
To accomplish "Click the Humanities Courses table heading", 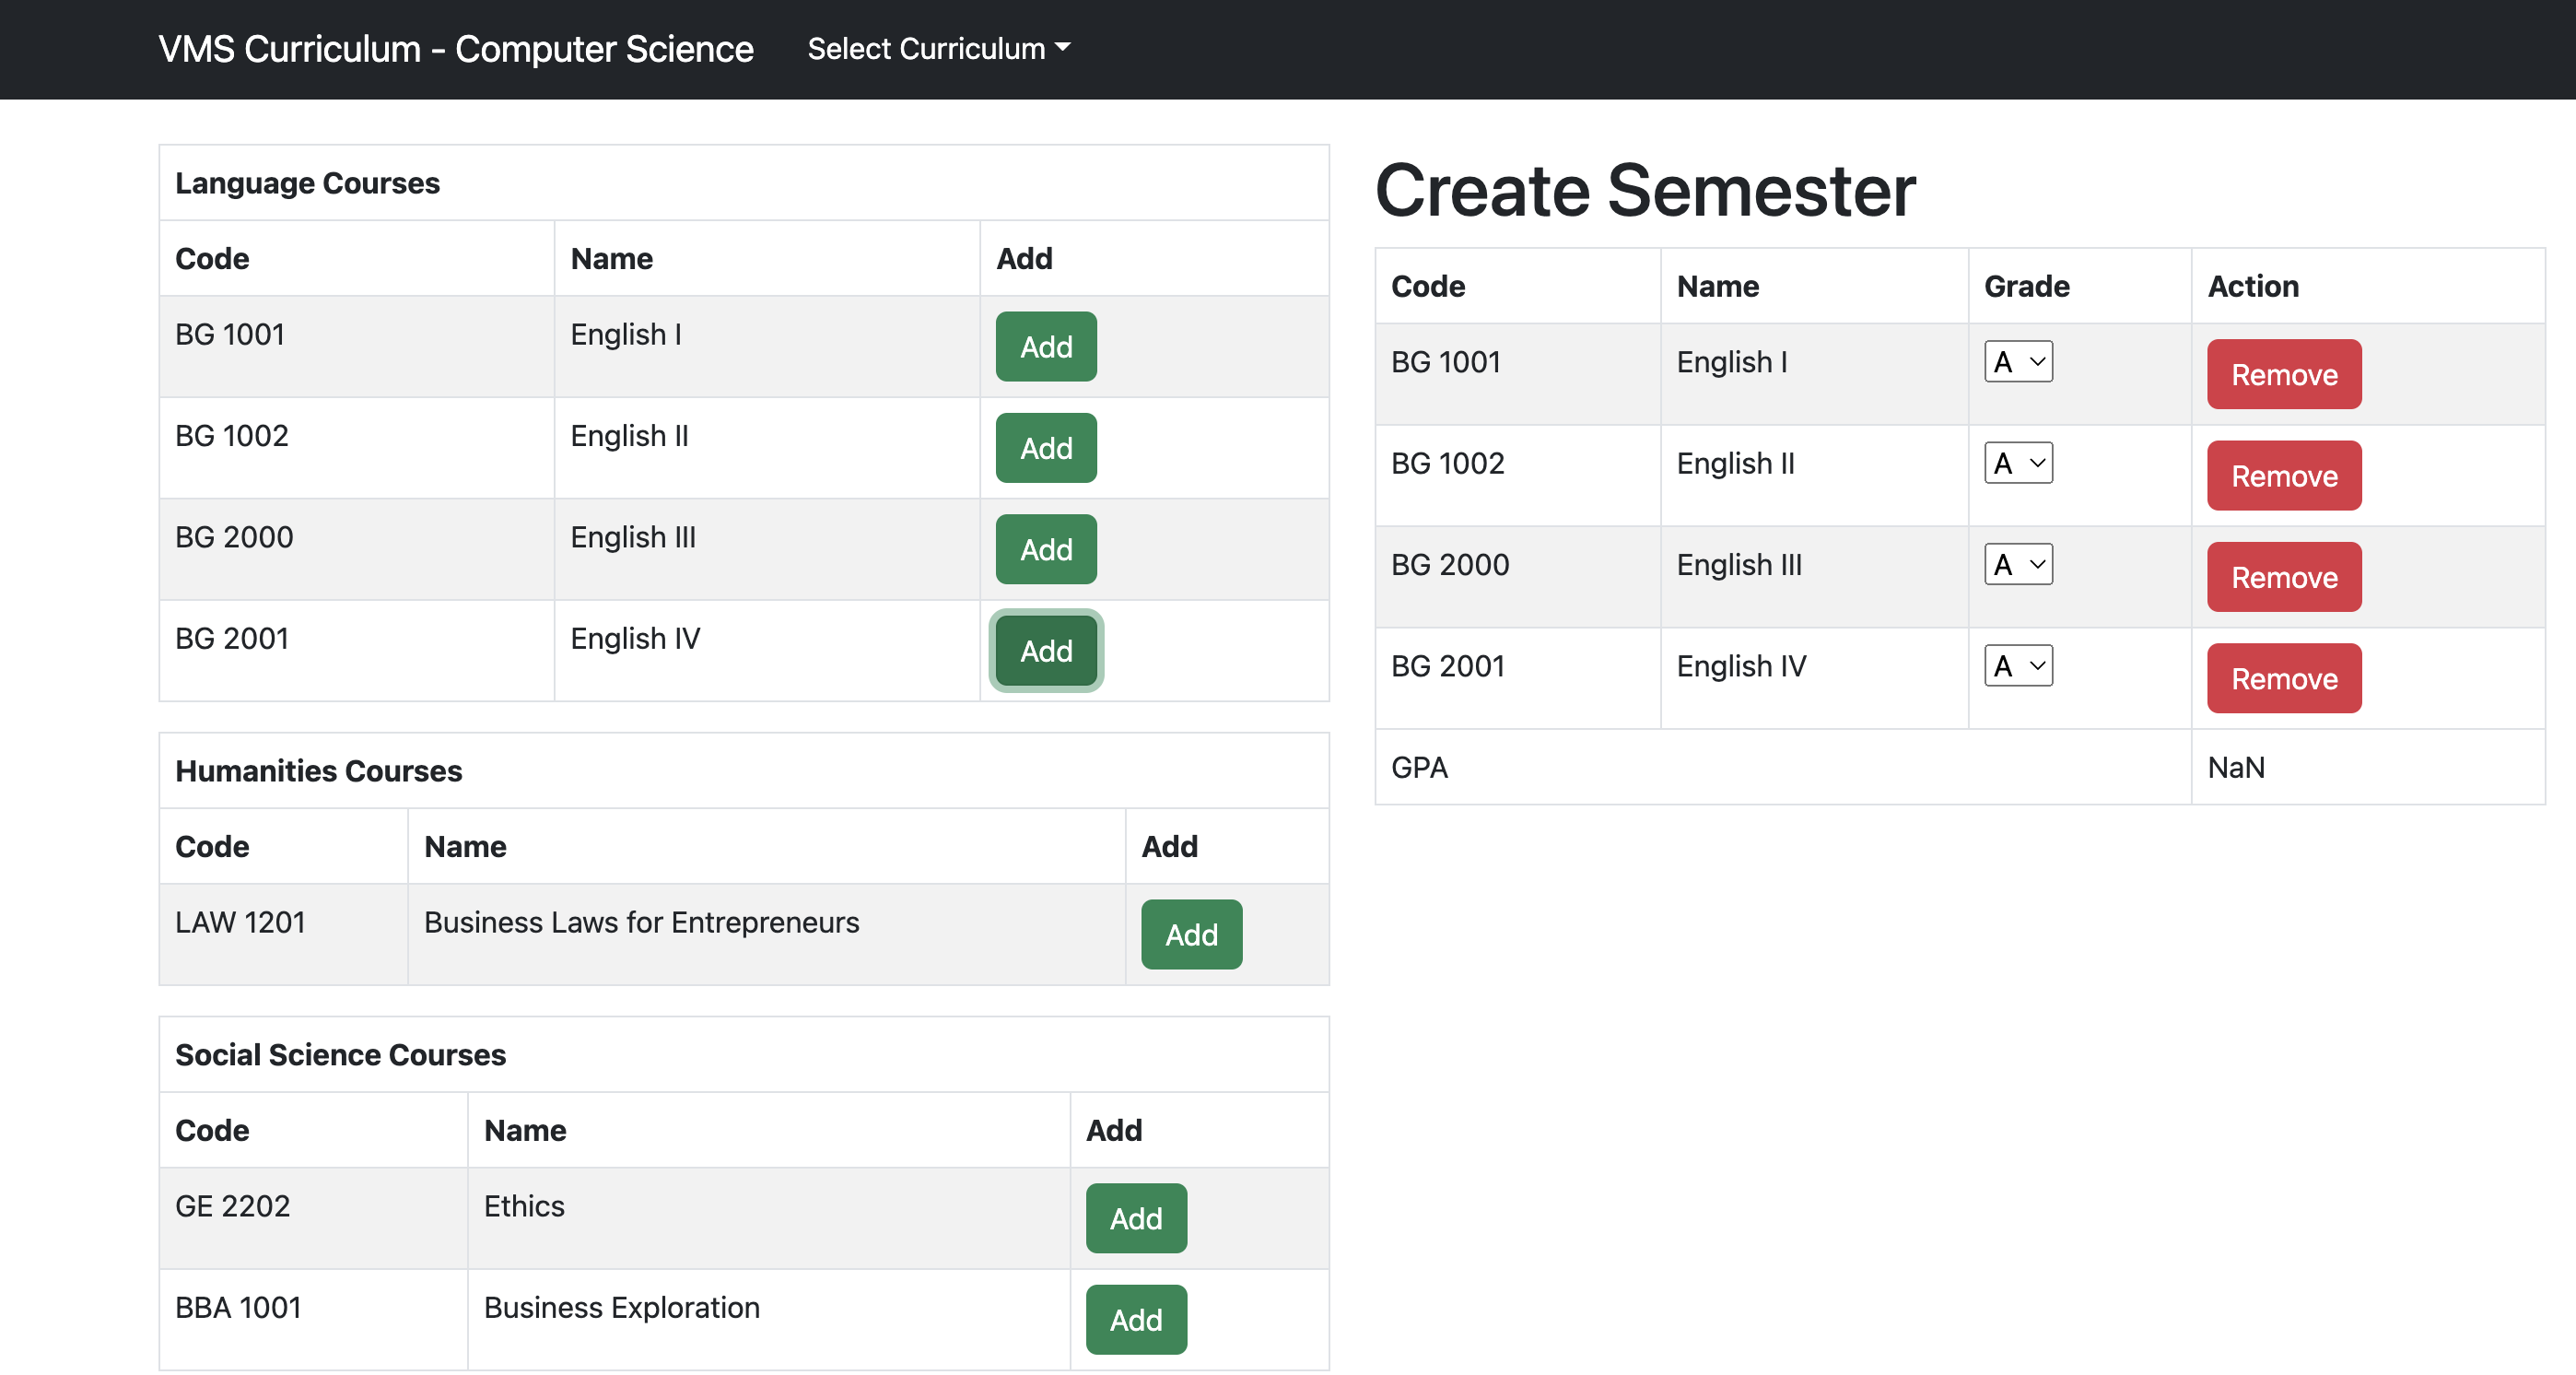I will pos(318,771).
